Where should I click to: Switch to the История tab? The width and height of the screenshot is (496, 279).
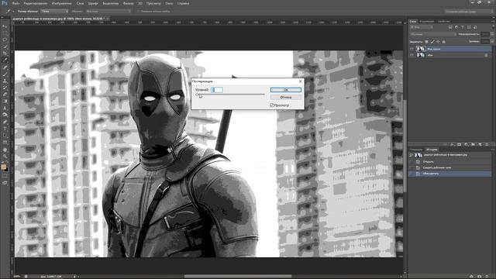432,150
